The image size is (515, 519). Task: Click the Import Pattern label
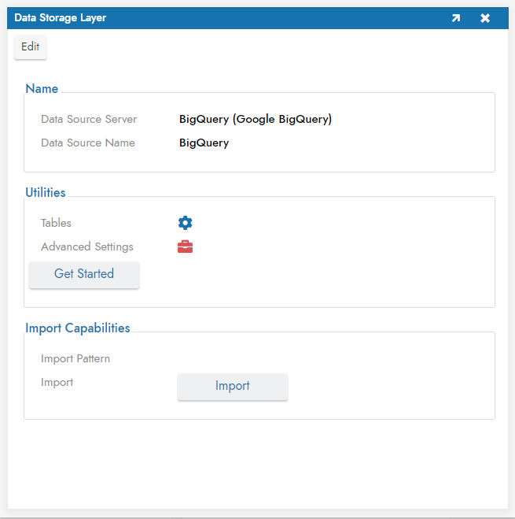pos(75,358)
